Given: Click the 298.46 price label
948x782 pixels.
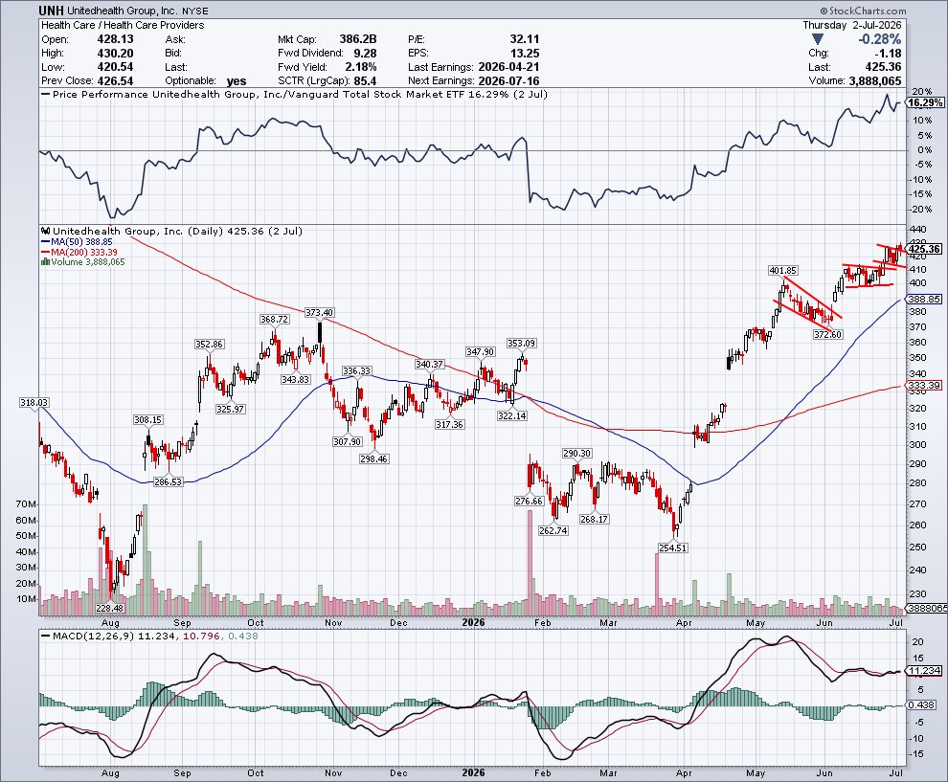Looking at the screenshot, I should (373, 458).
